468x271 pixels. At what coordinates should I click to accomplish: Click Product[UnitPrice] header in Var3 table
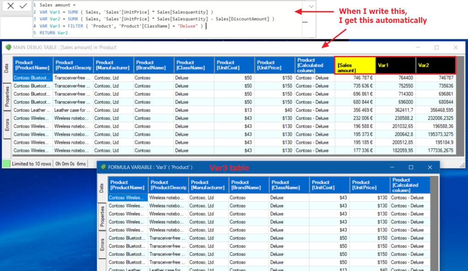click(369, 185)
